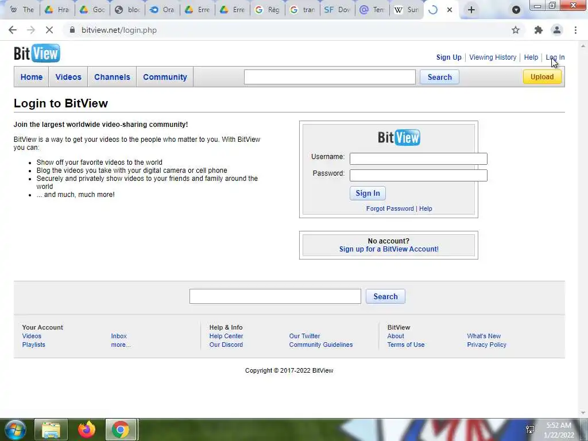Click the media control icon in Chrome's title bar

(516, 10)
